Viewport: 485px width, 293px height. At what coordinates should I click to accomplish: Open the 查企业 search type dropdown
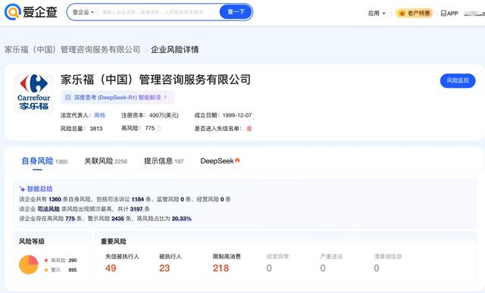coord(83,12)
